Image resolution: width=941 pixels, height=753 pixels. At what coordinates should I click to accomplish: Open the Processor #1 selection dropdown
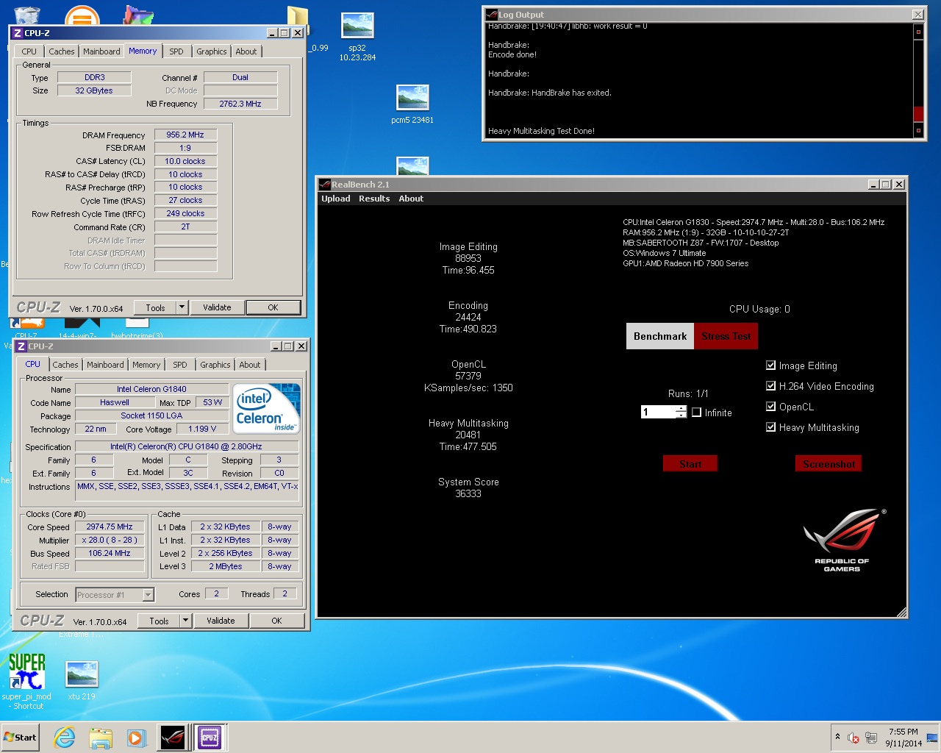[x=149, y=595]
